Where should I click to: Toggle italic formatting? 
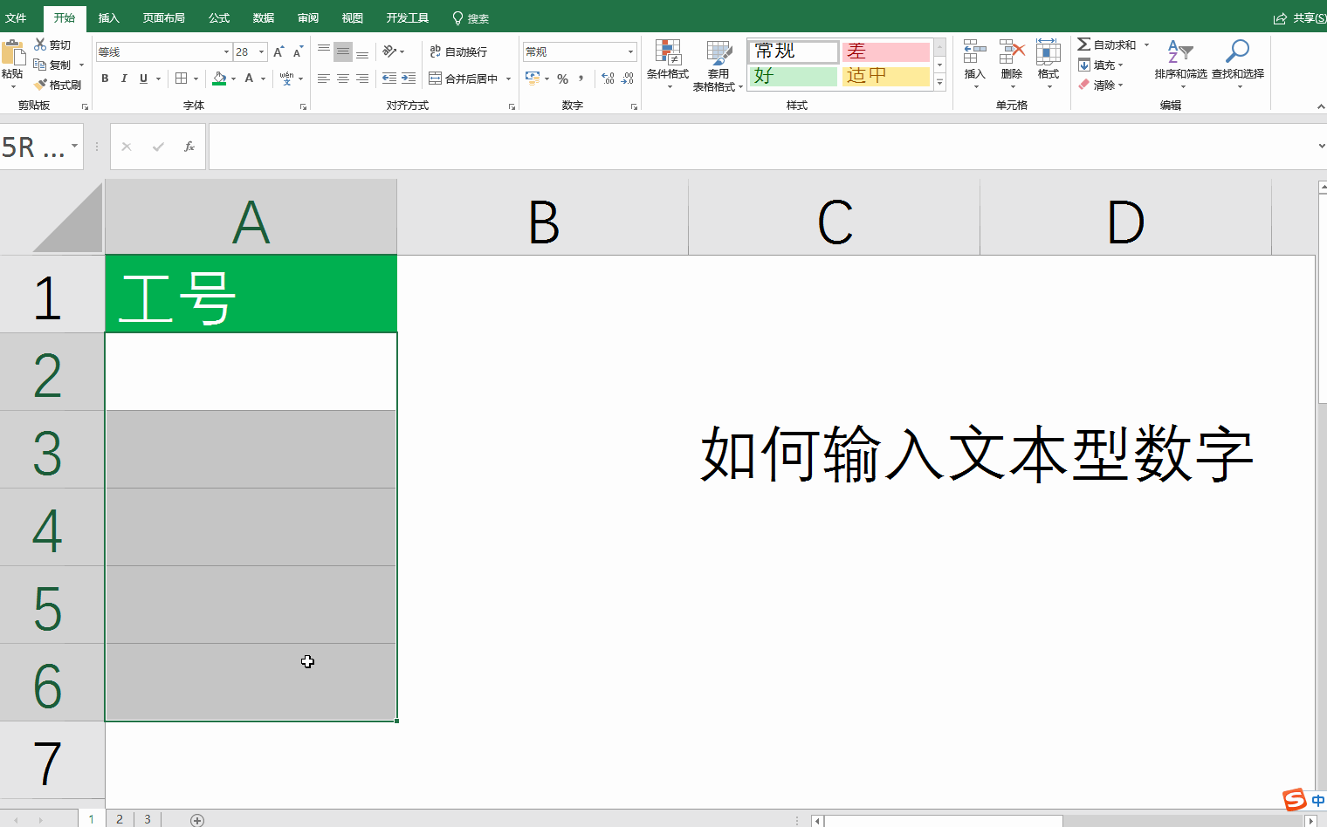tap(124, 79)
